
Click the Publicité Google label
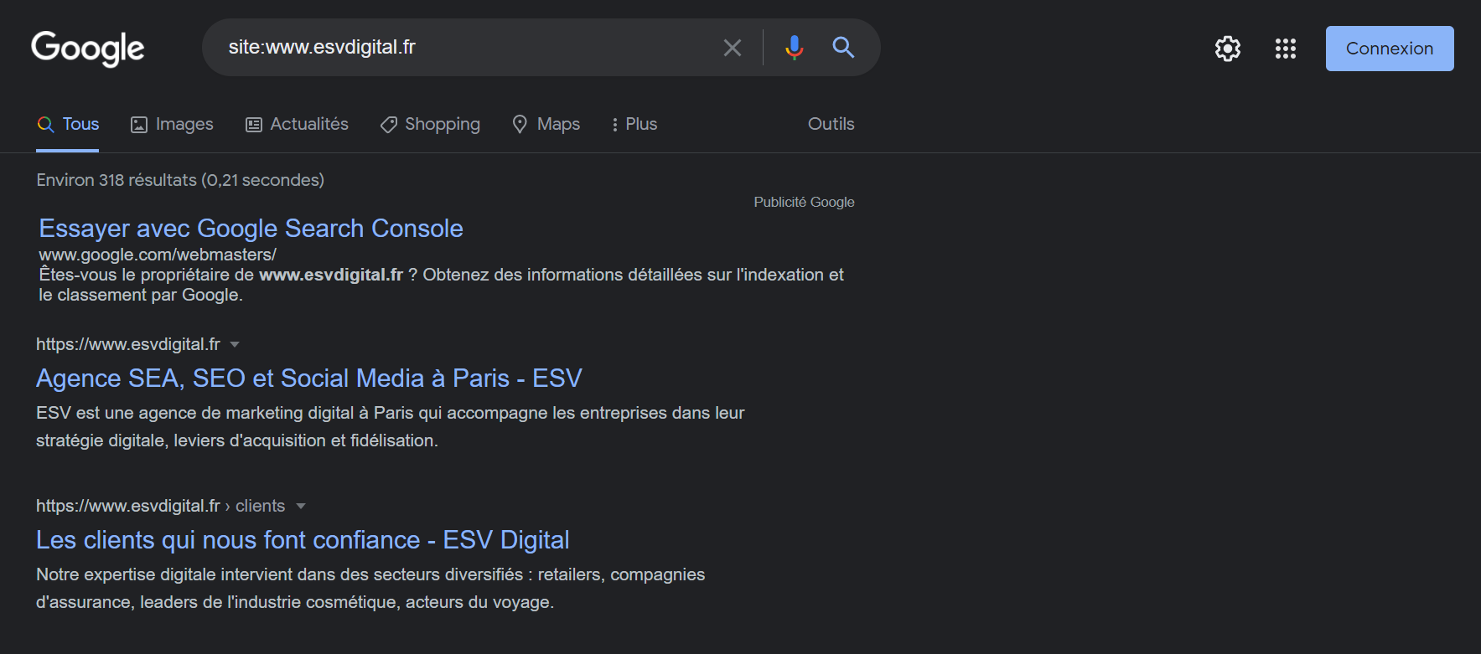pos(804,202)
